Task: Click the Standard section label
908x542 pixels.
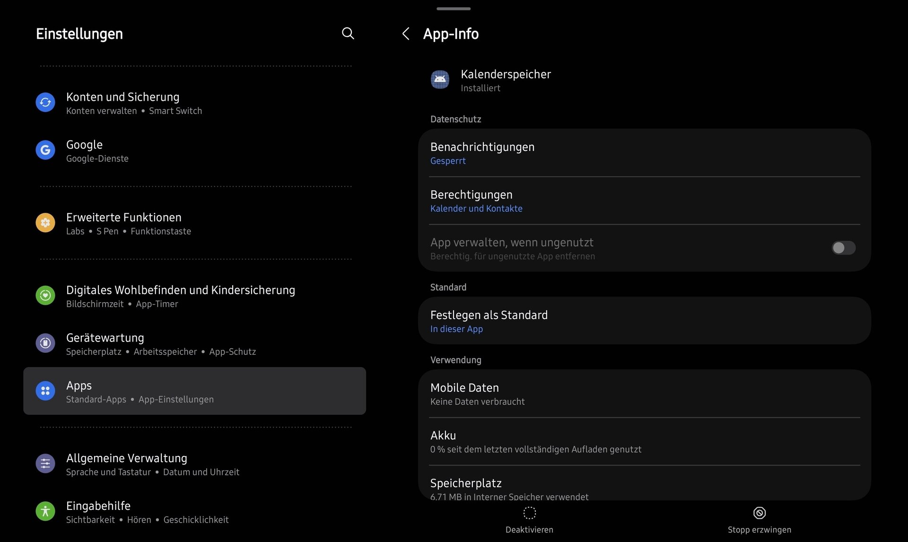Action: (448, 287)
